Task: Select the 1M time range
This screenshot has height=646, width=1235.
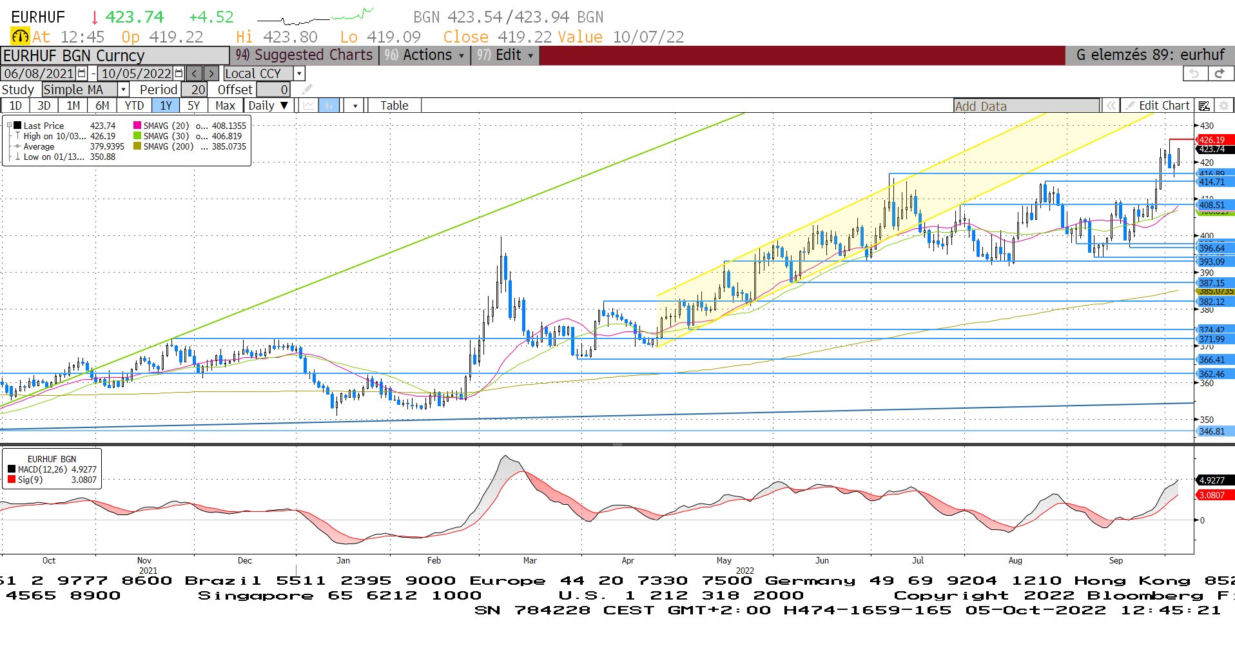Action: click(x=73, y=106)
